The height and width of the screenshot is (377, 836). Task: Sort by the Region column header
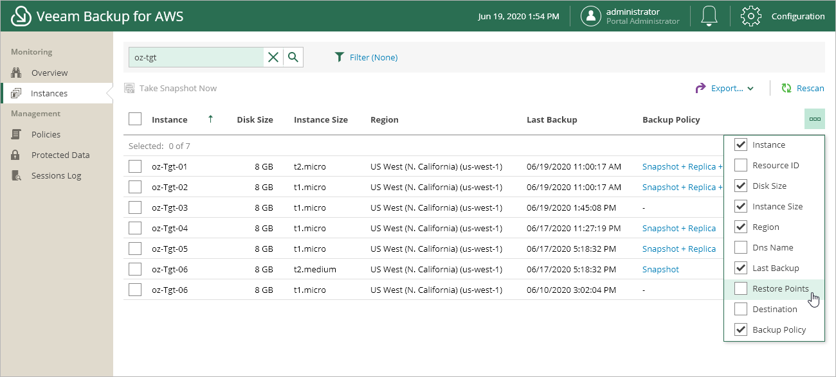click(385, 119)
